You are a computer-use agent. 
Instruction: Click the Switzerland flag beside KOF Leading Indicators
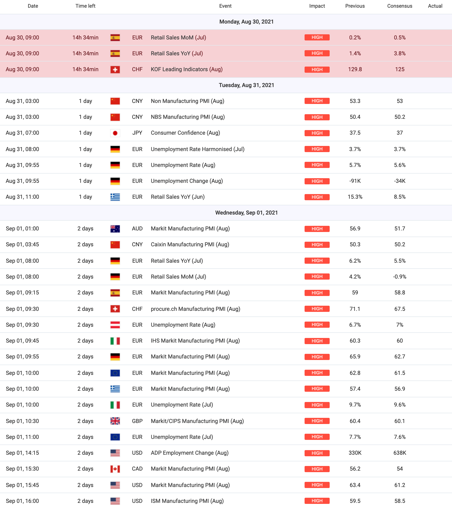(x=115, y=70)
